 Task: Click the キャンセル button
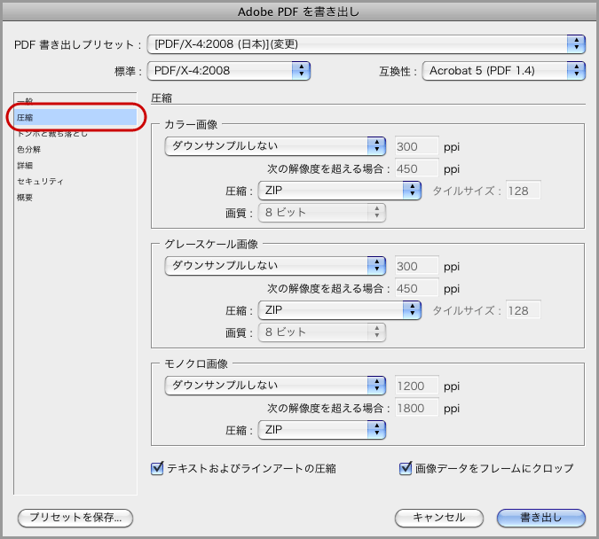(439, 518)
